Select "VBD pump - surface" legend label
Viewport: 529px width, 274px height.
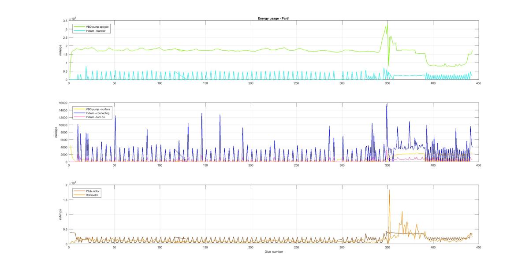click(x=97, y=109)
